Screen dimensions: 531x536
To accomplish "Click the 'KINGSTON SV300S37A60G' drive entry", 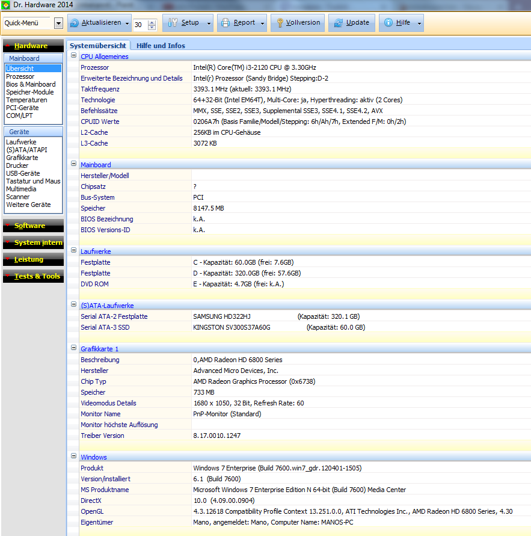I will pos(232,327).
